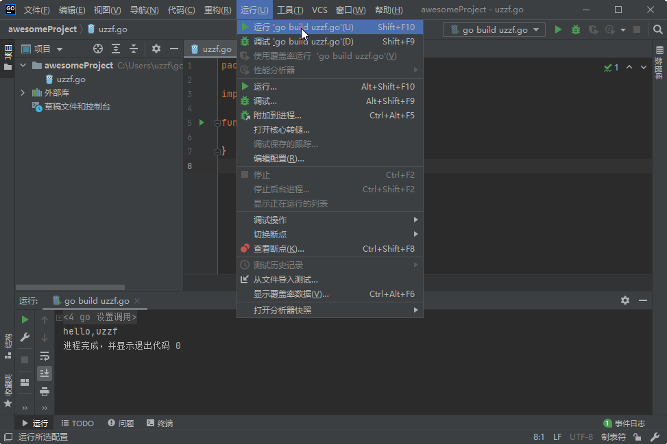
Task: Open project panel settings gear
Action: click(x=156, y=49)
